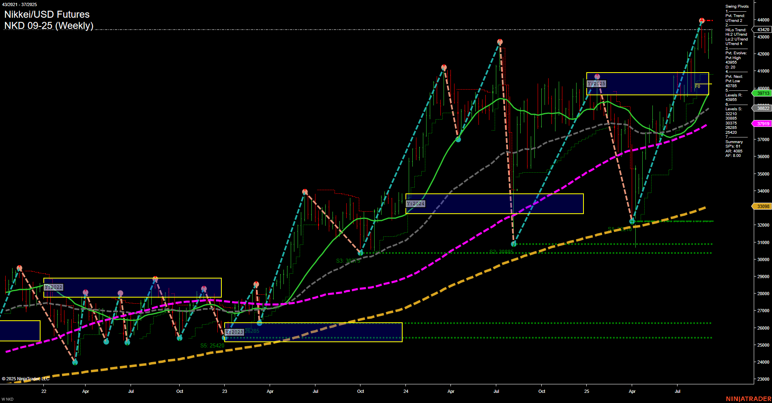
Task: Click the orange 33098 axis marker
Action: point(762,206)
